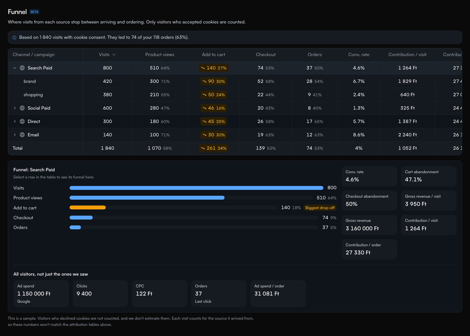Click the Checkout funnel bar
This screenshot has height=336, width=470.
click(x=81, y=218)
